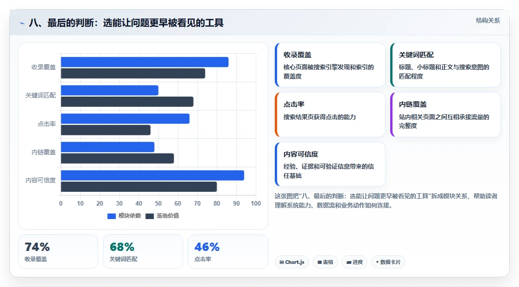519x287 pixels.
Task: Click the dark 内容可信度 bar
Action: coord(139,187)
